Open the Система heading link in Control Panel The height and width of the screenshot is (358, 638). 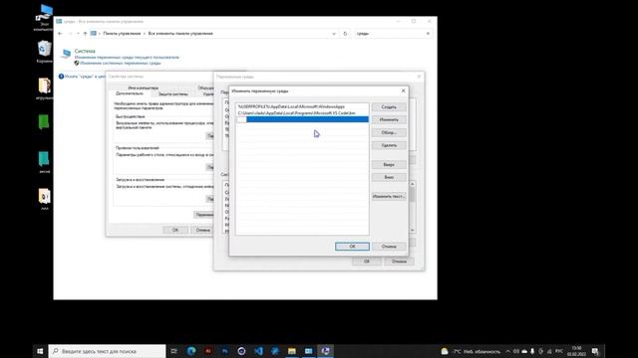85,51
